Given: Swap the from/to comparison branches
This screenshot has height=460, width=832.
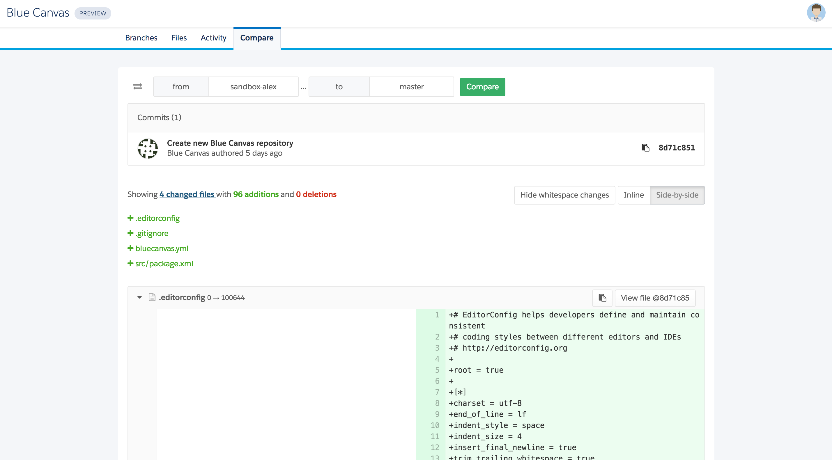Looking at the screenshot, I should [x=137, y=86].
